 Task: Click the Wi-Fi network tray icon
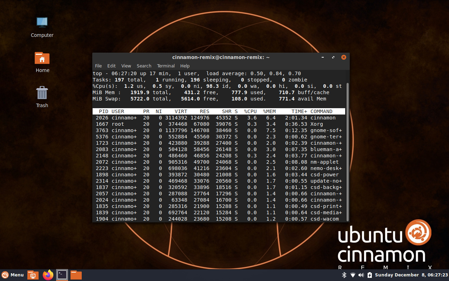point(353,275)
